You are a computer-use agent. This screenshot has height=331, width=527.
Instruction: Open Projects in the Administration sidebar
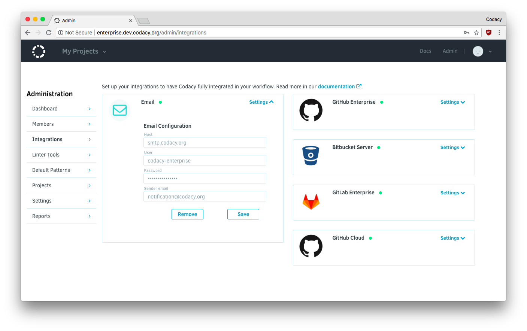61,185
